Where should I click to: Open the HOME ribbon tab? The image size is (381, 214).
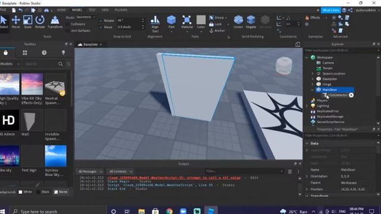[61, 10]
